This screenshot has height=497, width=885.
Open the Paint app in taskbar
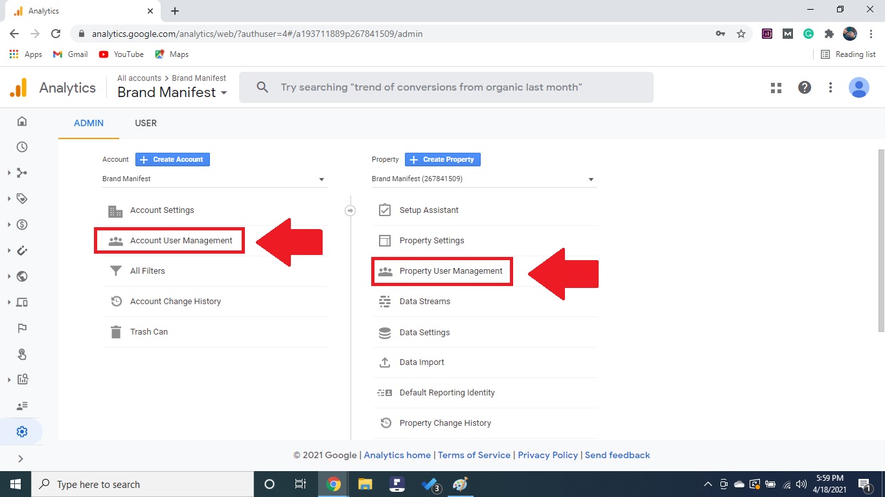[460, 484]
